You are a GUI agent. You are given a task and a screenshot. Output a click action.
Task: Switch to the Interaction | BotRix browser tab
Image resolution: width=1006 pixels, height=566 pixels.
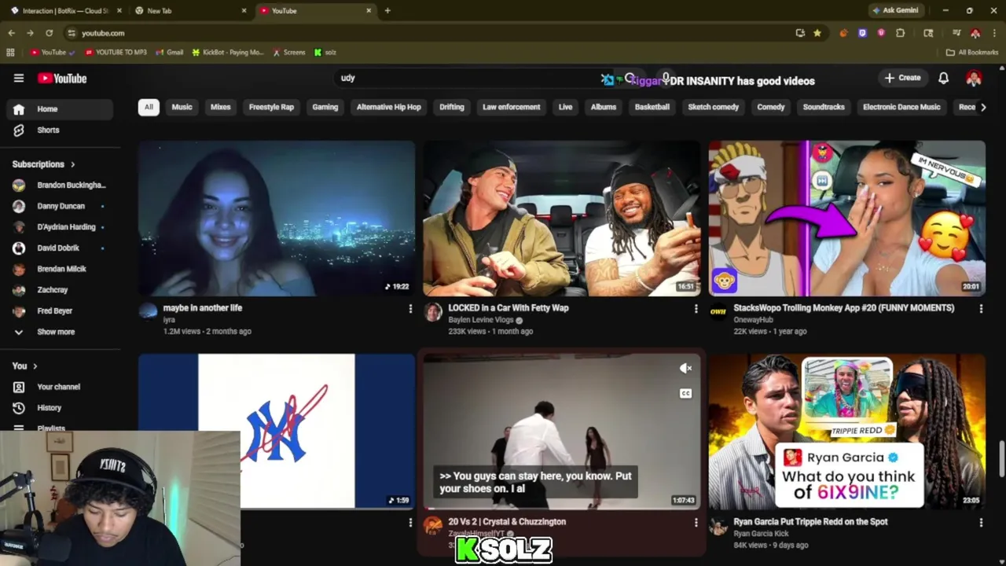(64, 11)
